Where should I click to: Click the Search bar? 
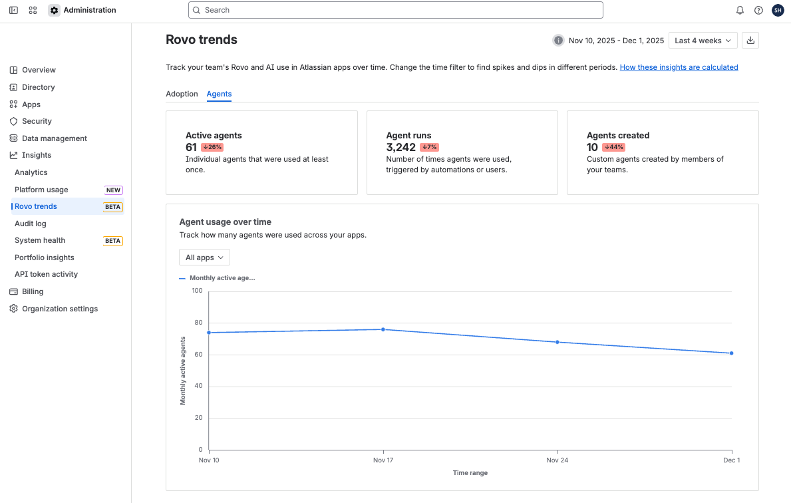coord(395,10)
